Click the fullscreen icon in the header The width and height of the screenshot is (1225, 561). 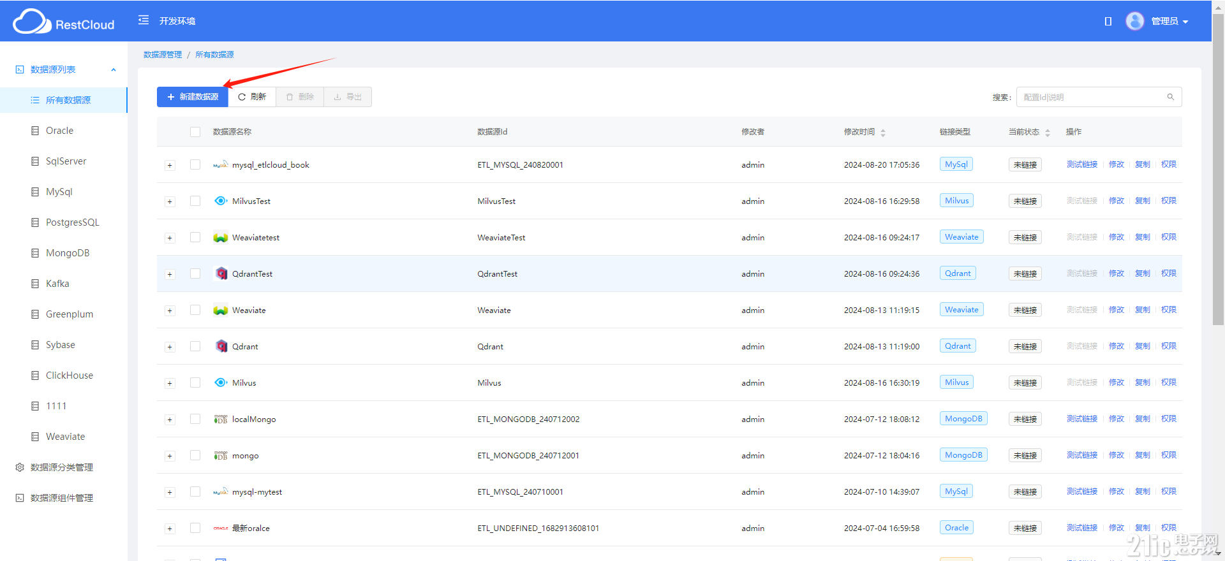[x=1108, y=21]
